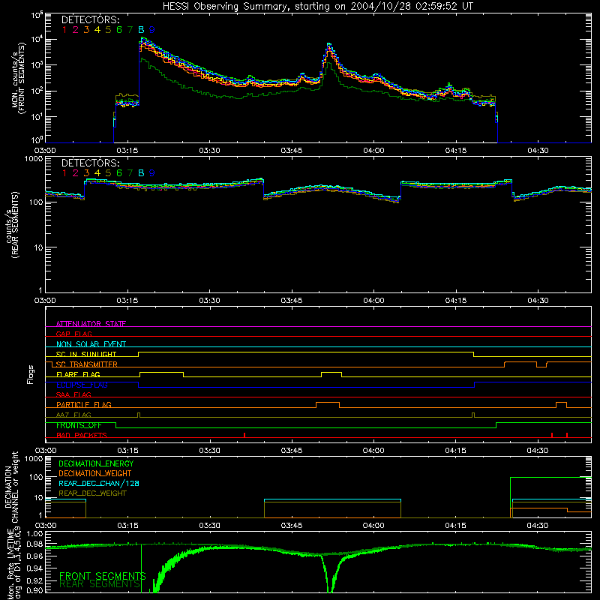600x600 pixels.
Task: Select the FLARE_FLAG label
Action: (78, 374)
